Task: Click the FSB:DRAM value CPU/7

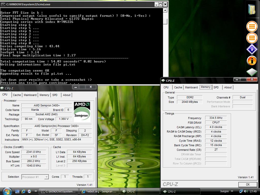Action: [x=216, y=122]
